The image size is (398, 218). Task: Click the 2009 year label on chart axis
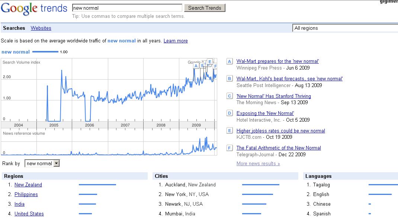[196, 125]
